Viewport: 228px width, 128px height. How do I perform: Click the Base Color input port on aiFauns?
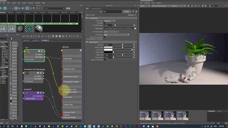coord(62,59)
